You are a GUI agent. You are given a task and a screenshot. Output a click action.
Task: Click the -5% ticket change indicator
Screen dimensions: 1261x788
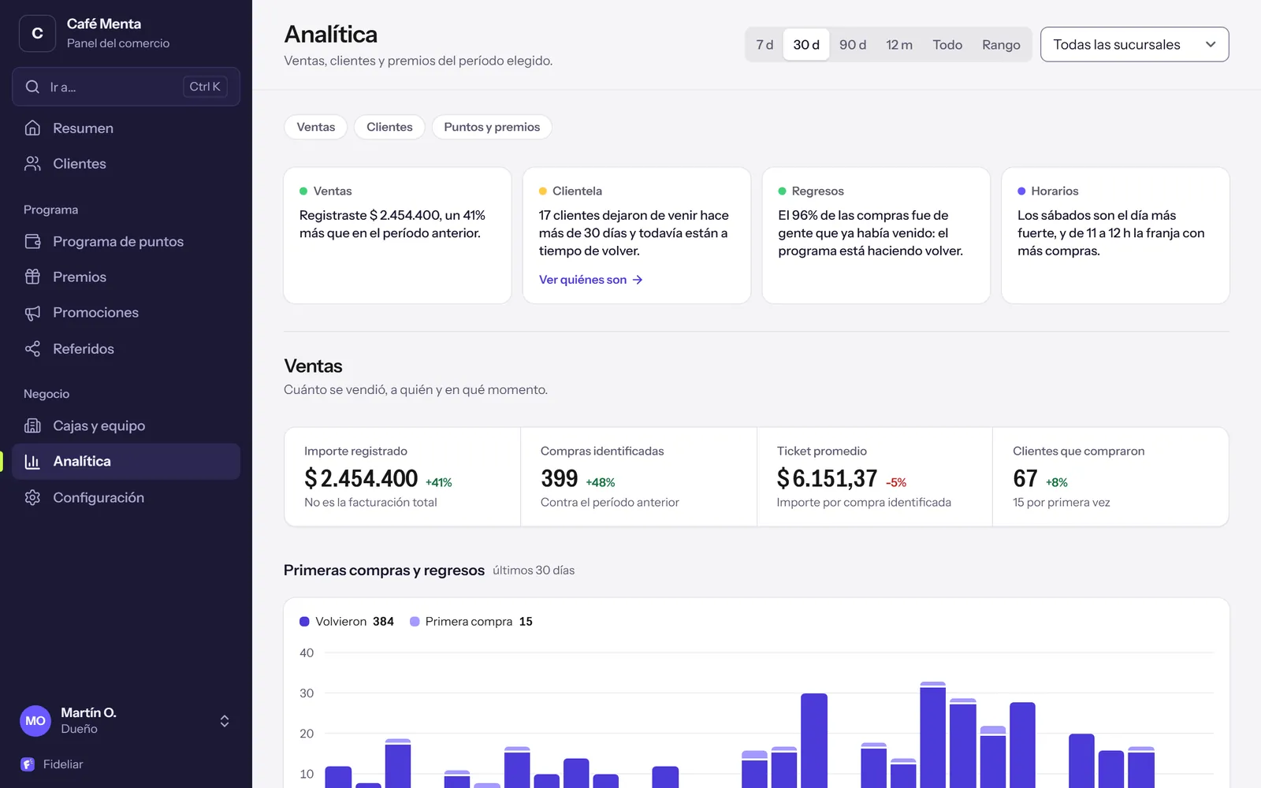(896, 482)
